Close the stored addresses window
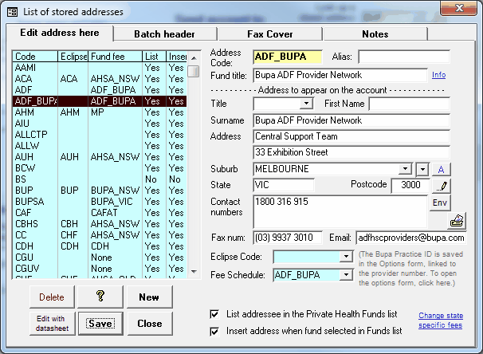 [458, 8]
